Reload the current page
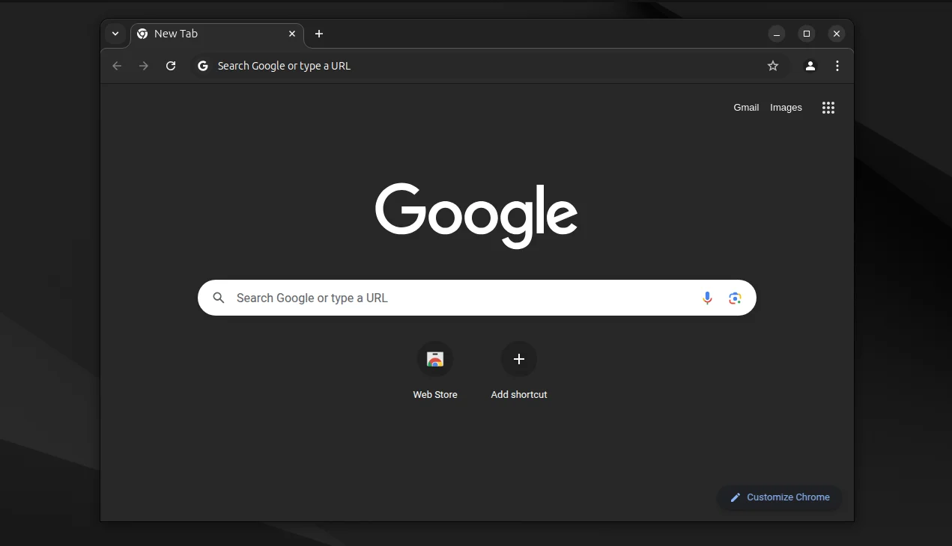 (171, 66)
